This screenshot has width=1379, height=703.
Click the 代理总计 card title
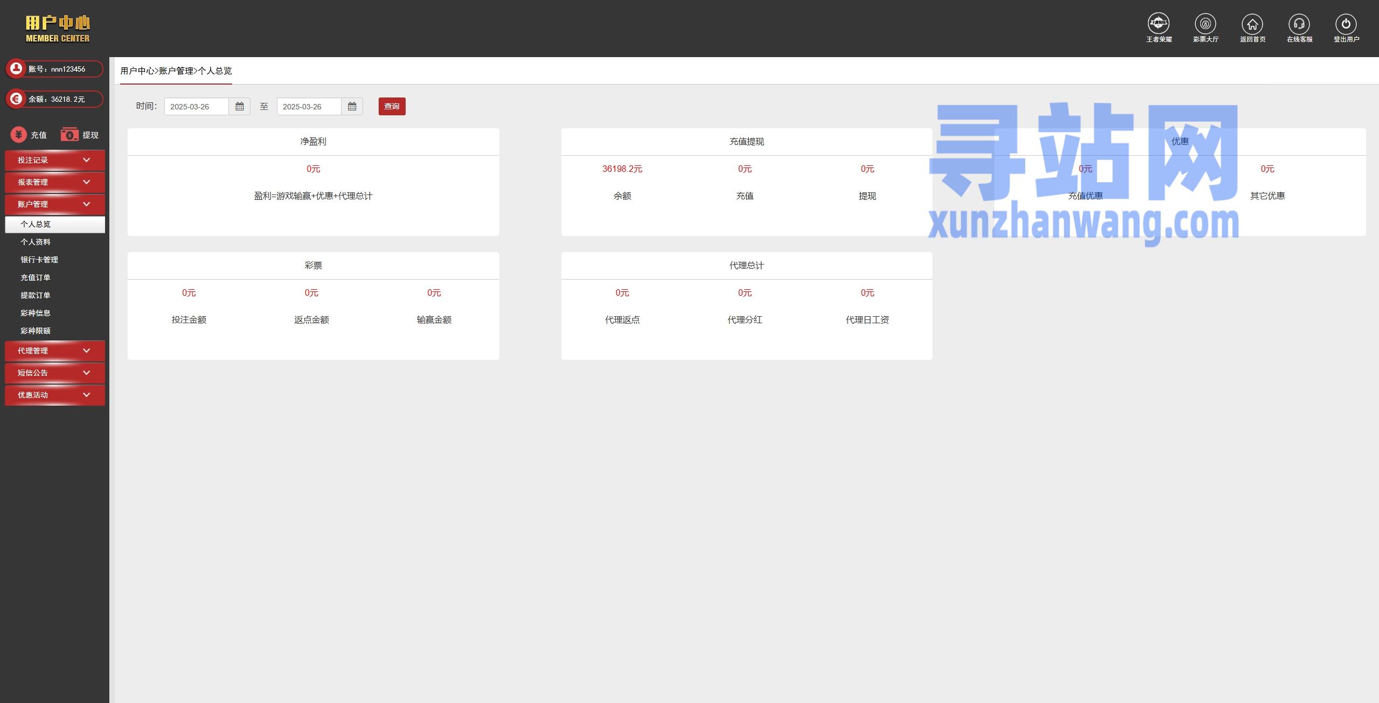click(x=747, y=265)
